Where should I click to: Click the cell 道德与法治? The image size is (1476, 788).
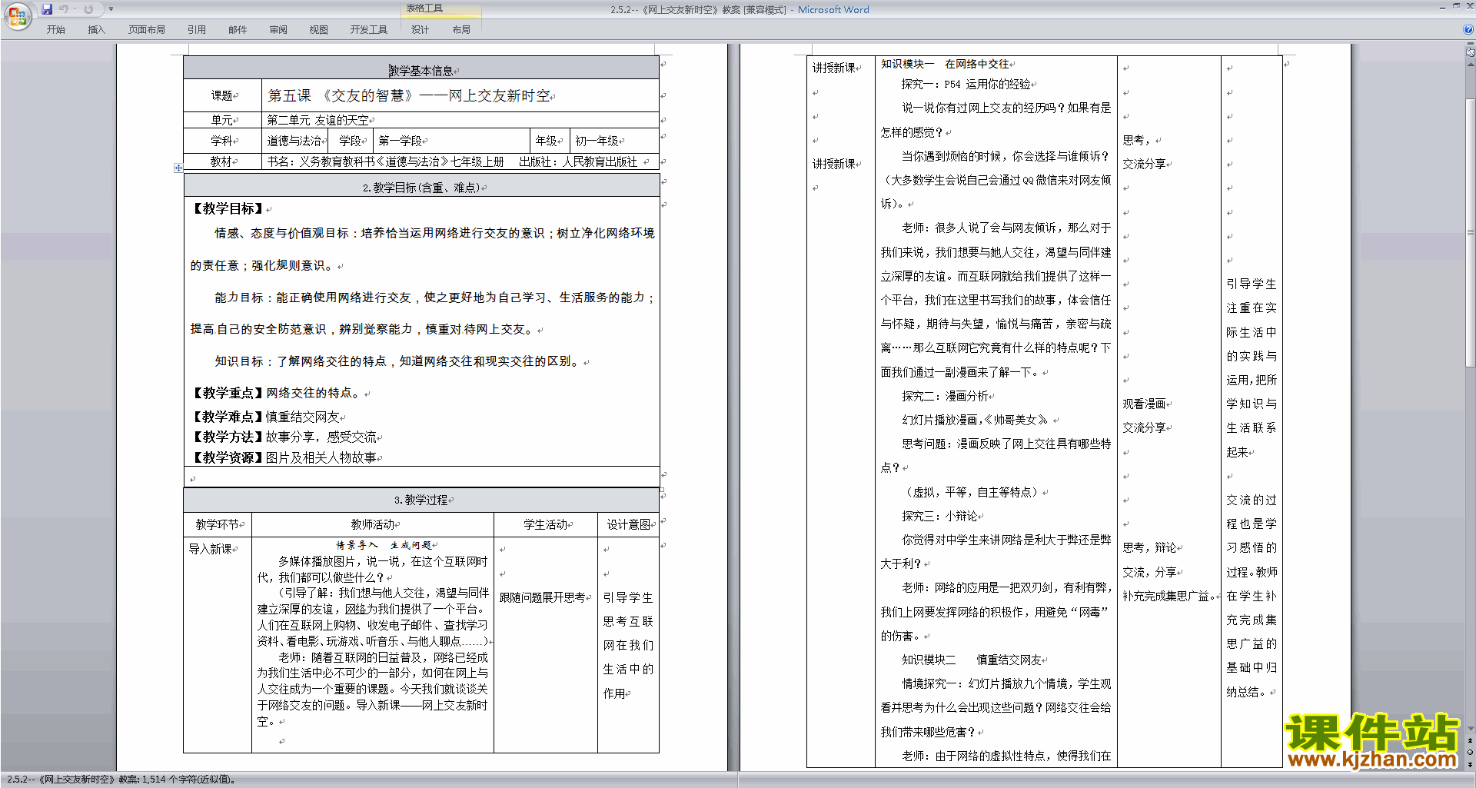pos(294,141)
